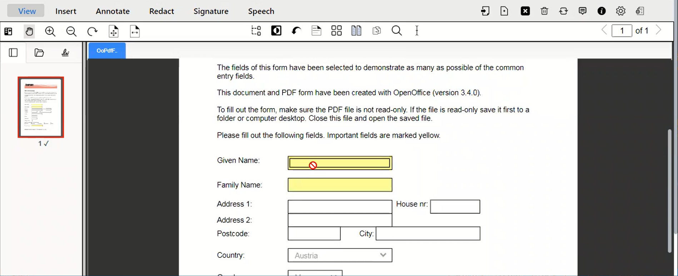Click the Family Name yellow field
The image size is (678, 276).
click(340, 185)
